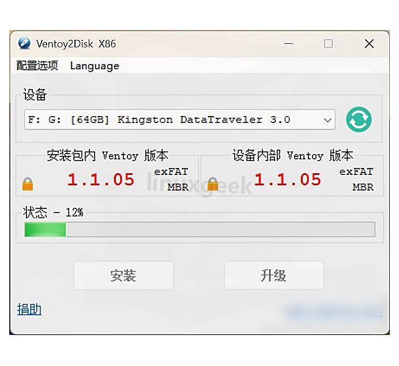Click the dropdown arrow of device selector
399x366 pixels.
(x=328, y=120)
